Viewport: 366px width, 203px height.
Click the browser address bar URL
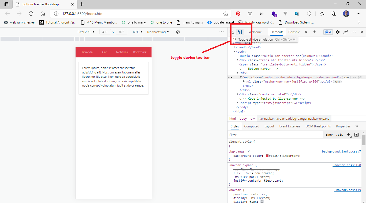pyautogui.click(x=83, y=14)
